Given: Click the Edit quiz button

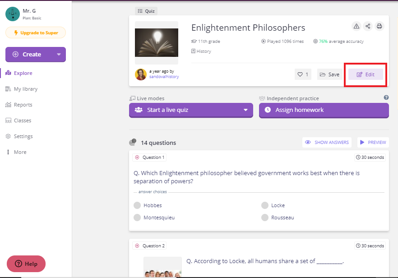Looking at the screenshot, I should [366, 74].
